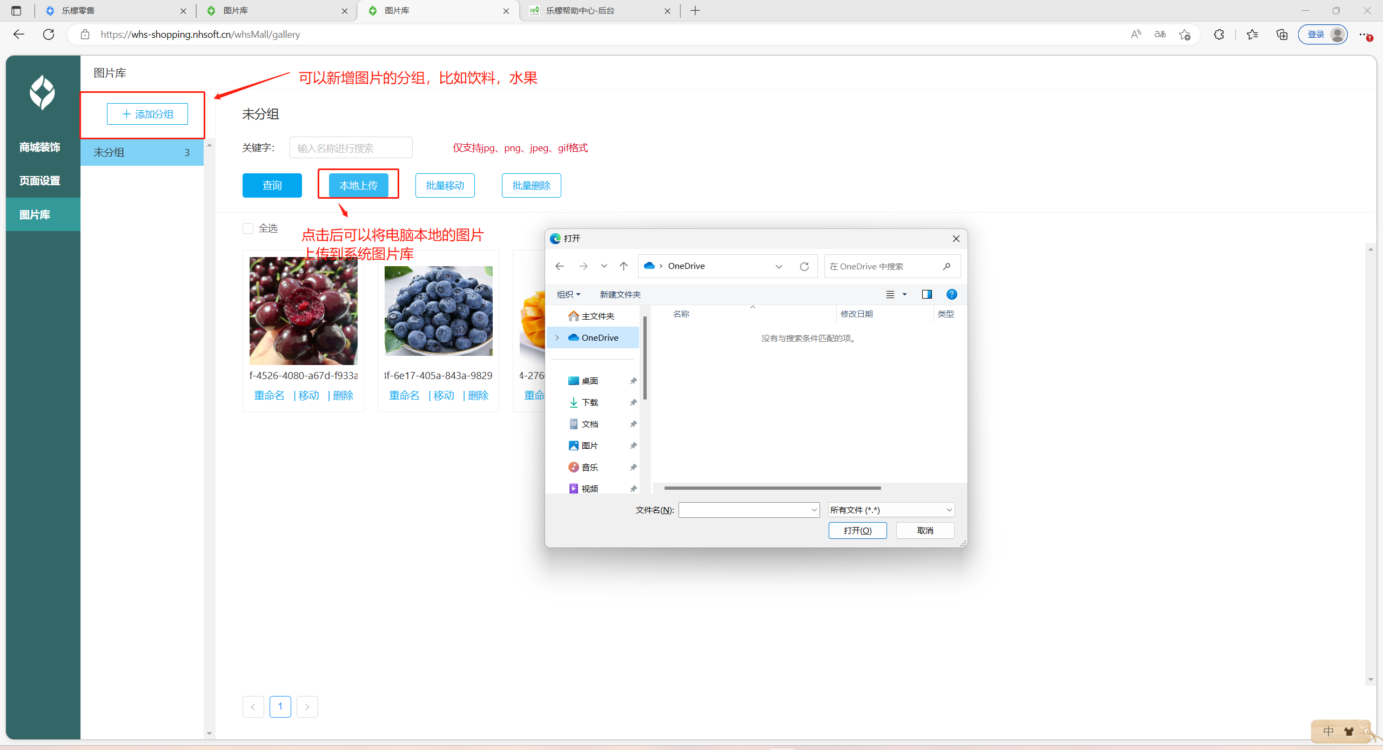This screenshot has width=1383, height=750.
Task: Unpin 图片 from quick access
Action: point(633,445)
